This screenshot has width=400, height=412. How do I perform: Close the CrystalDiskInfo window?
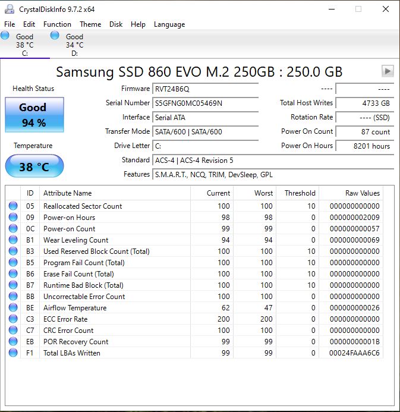[386, 9]
